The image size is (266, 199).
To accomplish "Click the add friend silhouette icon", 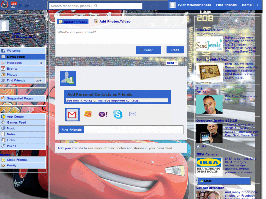I will [x=68, y=78].
